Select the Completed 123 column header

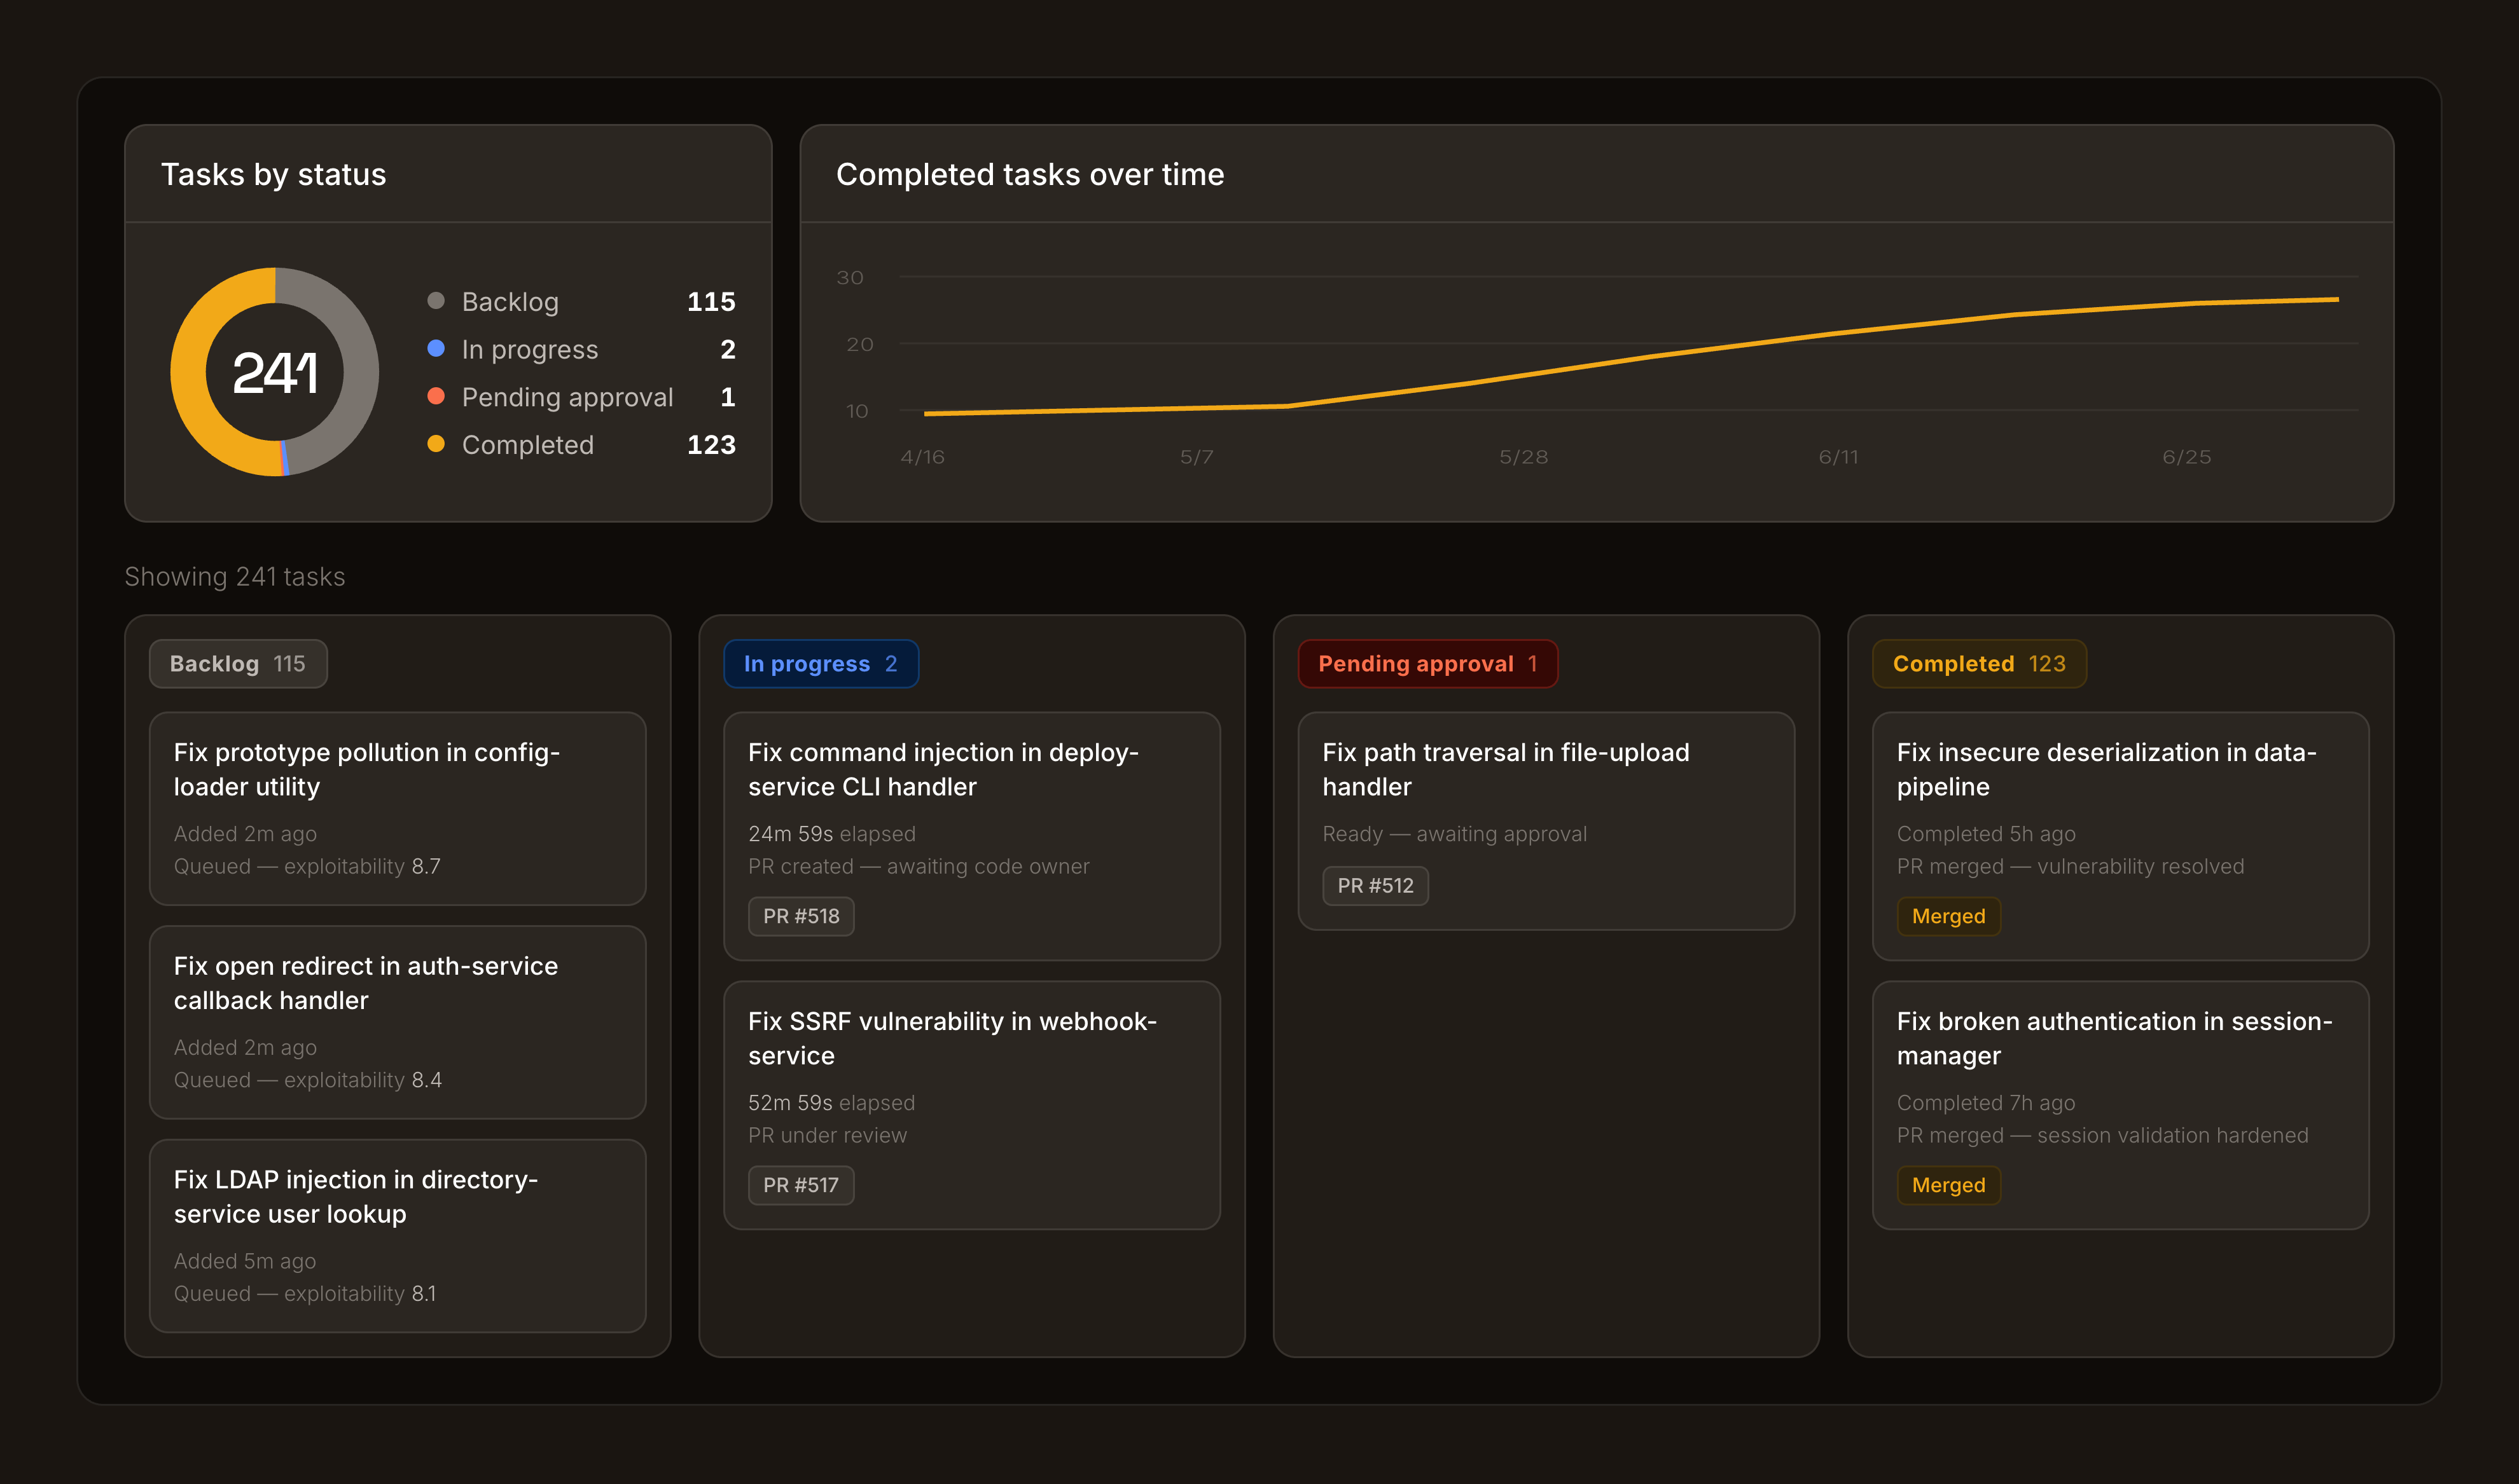pyautogui.click(x=1979, y=664)
